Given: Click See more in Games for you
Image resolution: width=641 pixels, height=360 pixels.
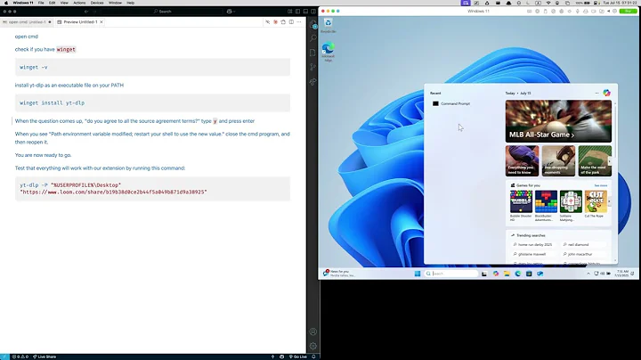Looking at the screenshot, I should tap(601, 185).
